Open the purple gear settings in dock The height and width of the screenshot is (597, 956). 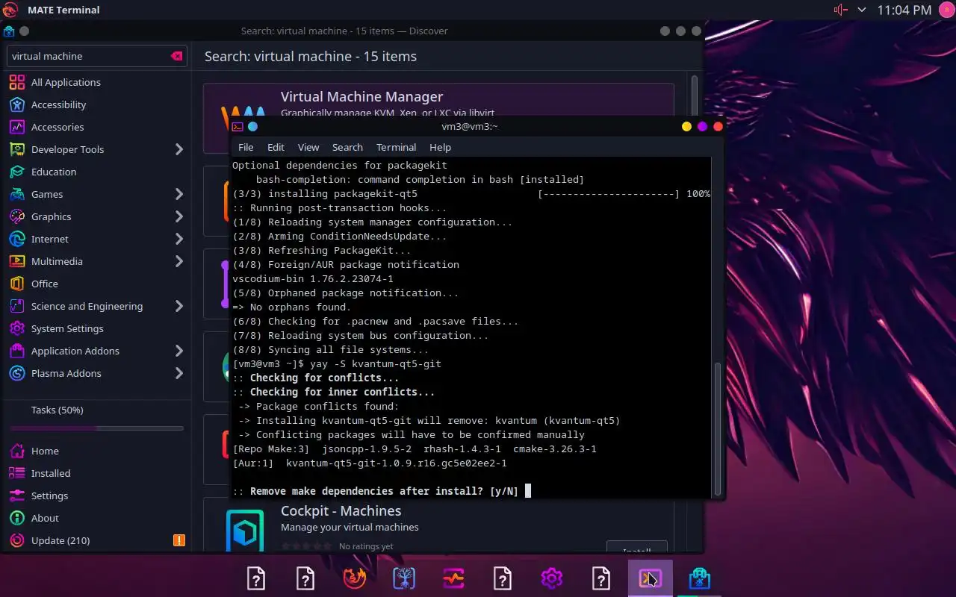[x=552, y=578]
